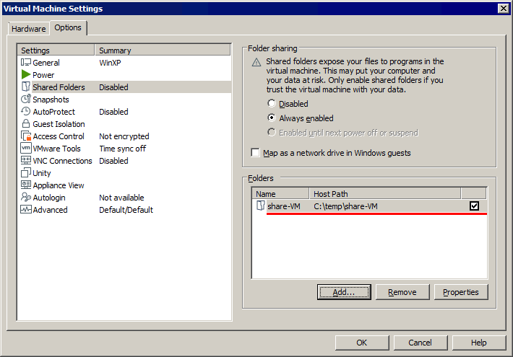Click the Appliance View icon
513x357 pixels.
click(26, 185)
